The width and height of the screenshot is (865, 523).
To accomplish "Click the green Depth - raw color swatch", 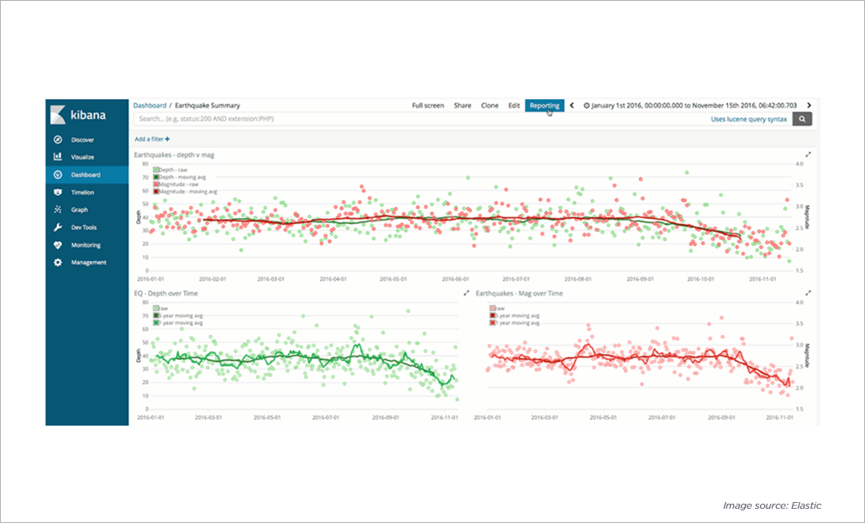I will [x=155, y=170].
